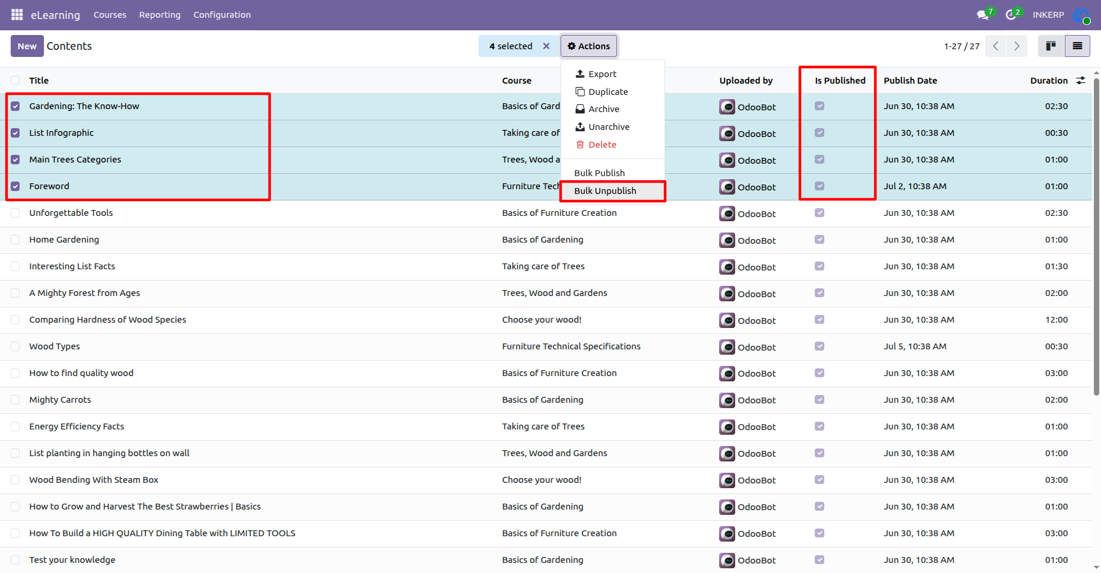Click OdooBot avatar in Unforgettable Tools row
This screenshot has height=573, width=1101.
click(727, 214)
